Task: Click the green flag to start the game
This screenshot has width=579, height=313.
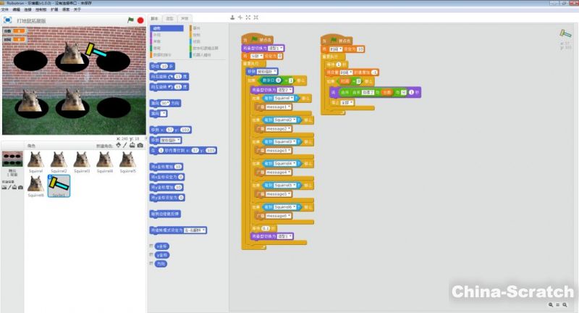Action: pos(130,20)
